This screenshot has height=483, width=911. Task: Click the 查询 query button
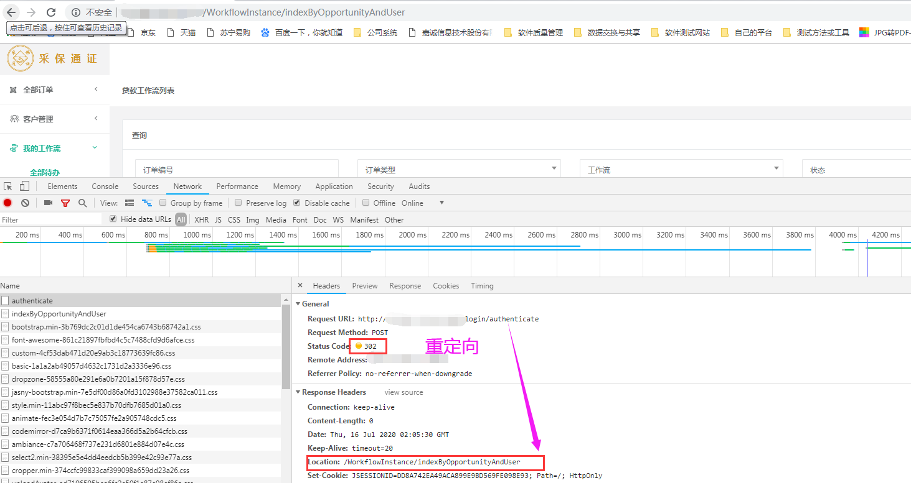[139, 135]
